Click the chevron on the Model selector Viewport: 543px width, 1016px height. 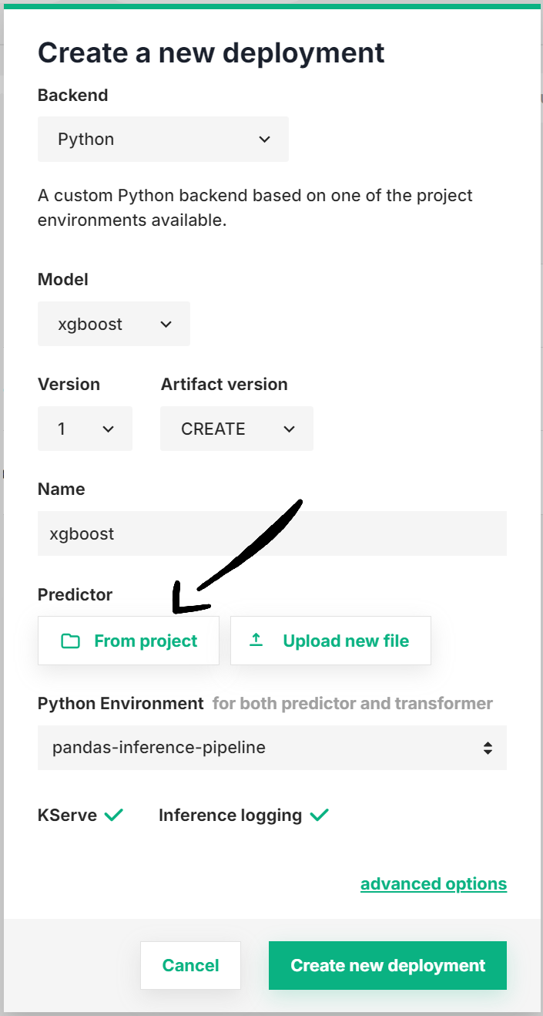[166, 324]
